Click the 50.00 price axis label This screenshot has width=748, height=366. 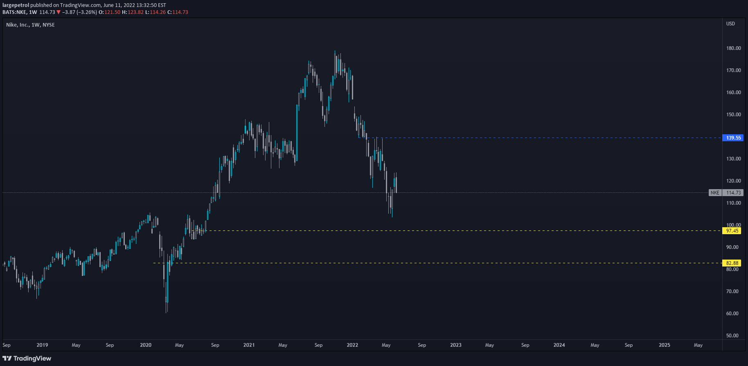pyautogui.click(x=732, y=336)
